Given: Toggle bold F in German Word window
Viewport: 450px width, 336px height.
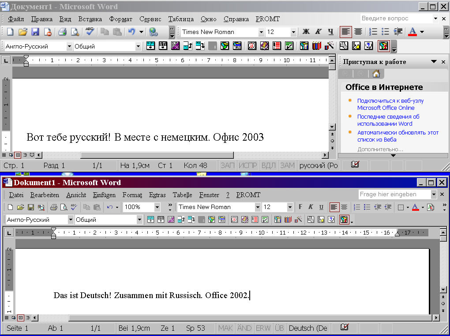Looking at the screenshot, I should click(x=300, y=207).
